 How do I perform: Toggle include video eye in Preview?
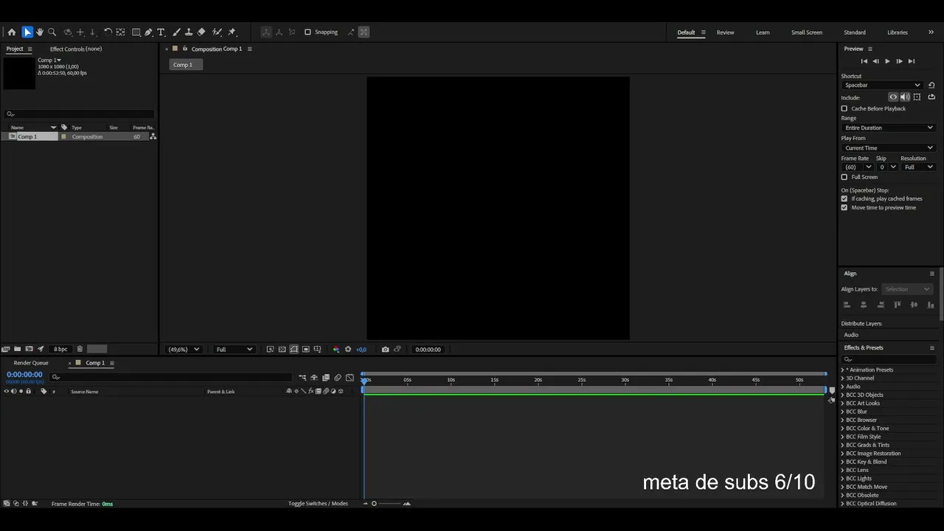point(893,97)
